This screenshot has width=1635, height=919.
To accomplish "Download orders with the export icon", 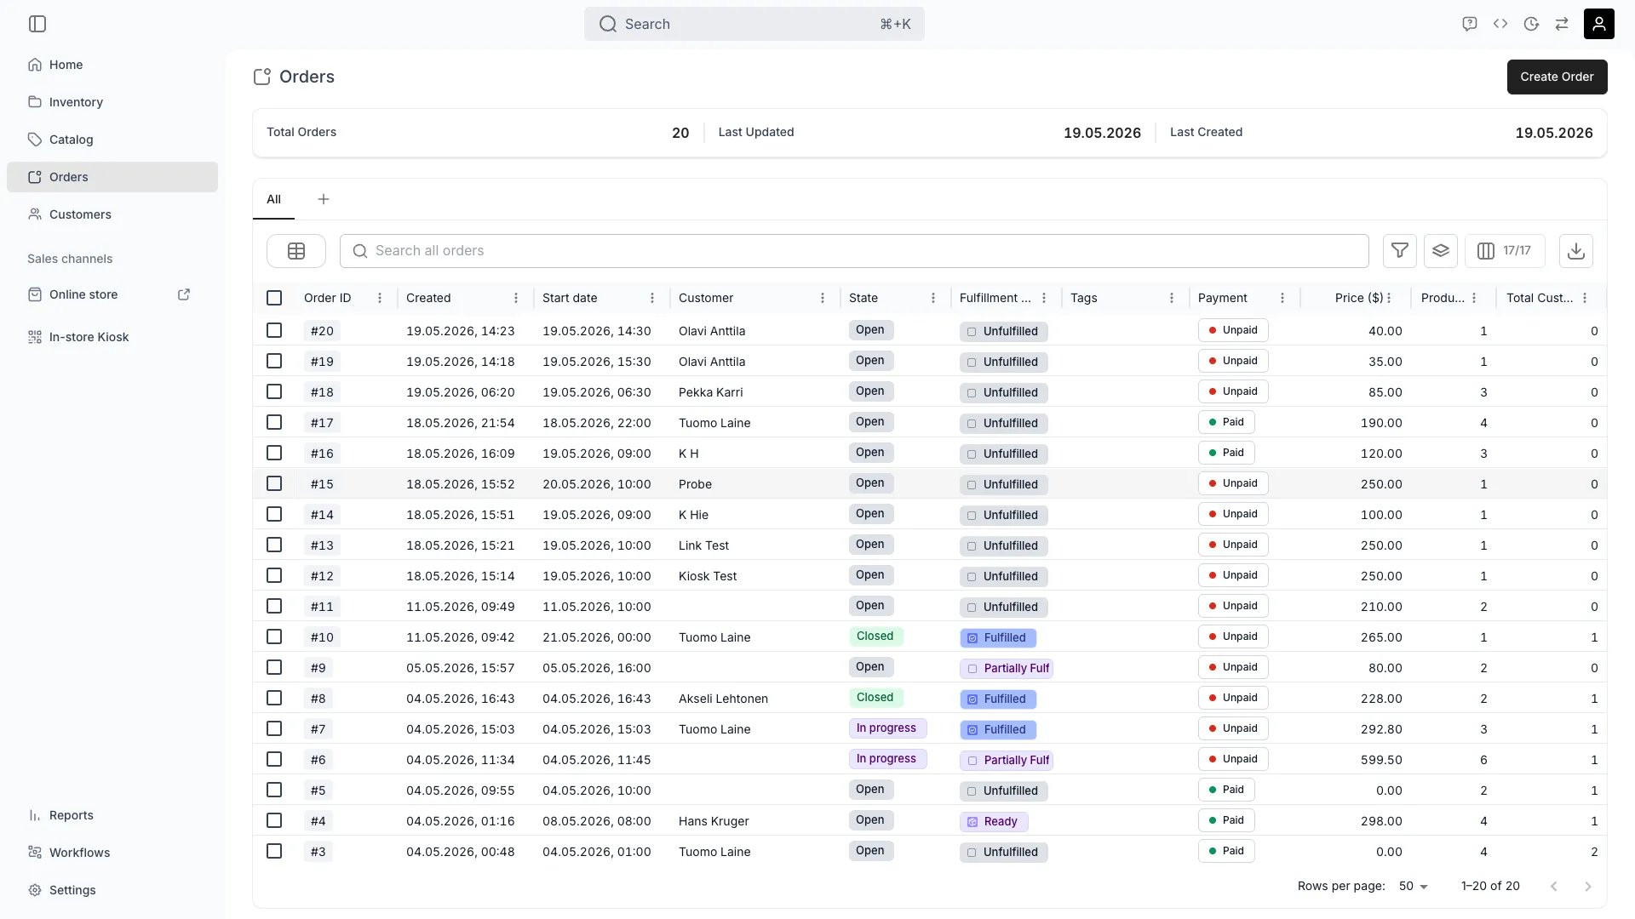I will [x=1575, y=251].
